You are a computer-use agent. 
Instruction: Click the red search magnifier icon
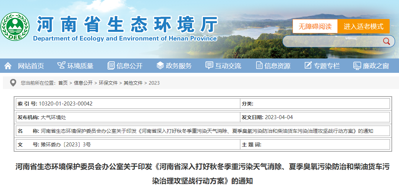(386, 41)
